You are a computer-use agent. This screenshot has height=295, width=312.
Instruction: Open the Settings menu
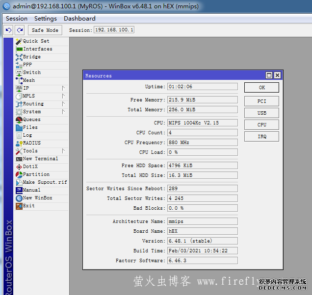45,19
